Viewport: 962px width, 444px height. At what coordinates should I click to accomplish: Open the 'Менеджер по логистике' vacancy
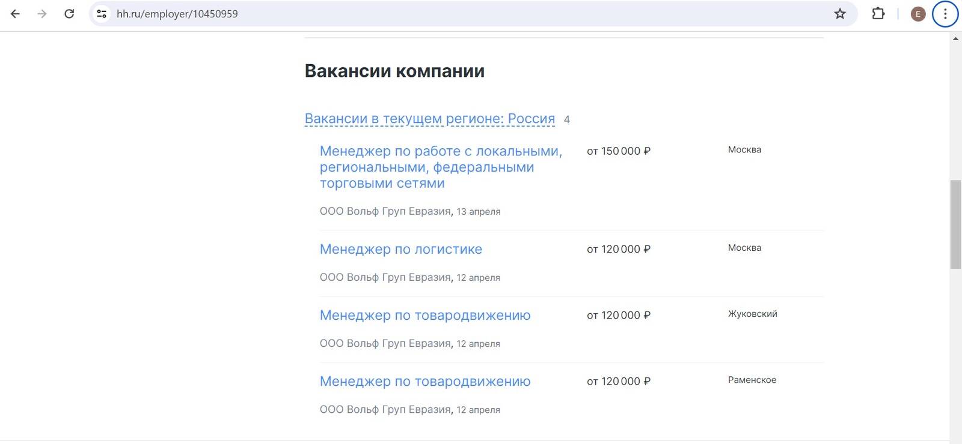tap(401, 249)
